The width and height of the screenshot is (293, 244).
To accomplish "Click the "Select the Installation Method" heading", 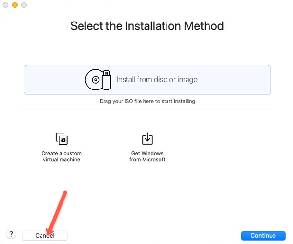I will coord(147,26).
